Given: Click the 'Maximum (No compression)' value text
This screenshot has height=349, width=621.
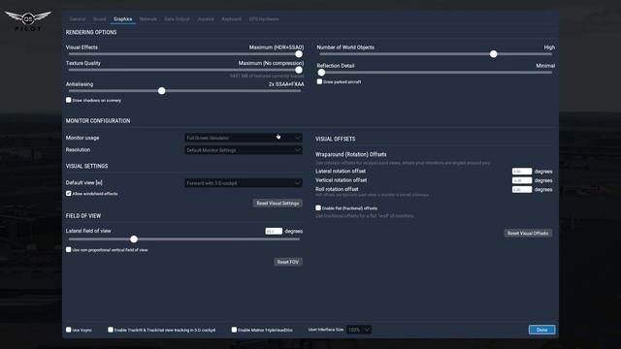Looking at the screenshot, I should [272, 63].
